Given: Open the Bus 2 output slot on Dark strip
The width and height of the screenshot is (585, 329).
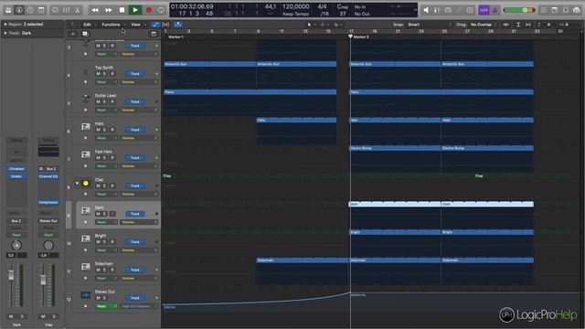Looking at the screenshot, I should (x=16, y=221).
